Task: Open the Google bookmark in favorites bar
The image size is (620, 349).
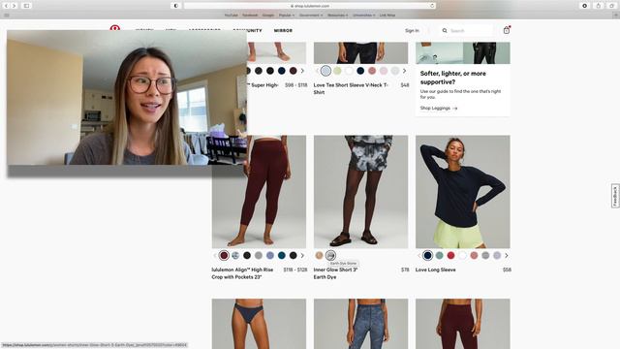Action: pos(268,16)
